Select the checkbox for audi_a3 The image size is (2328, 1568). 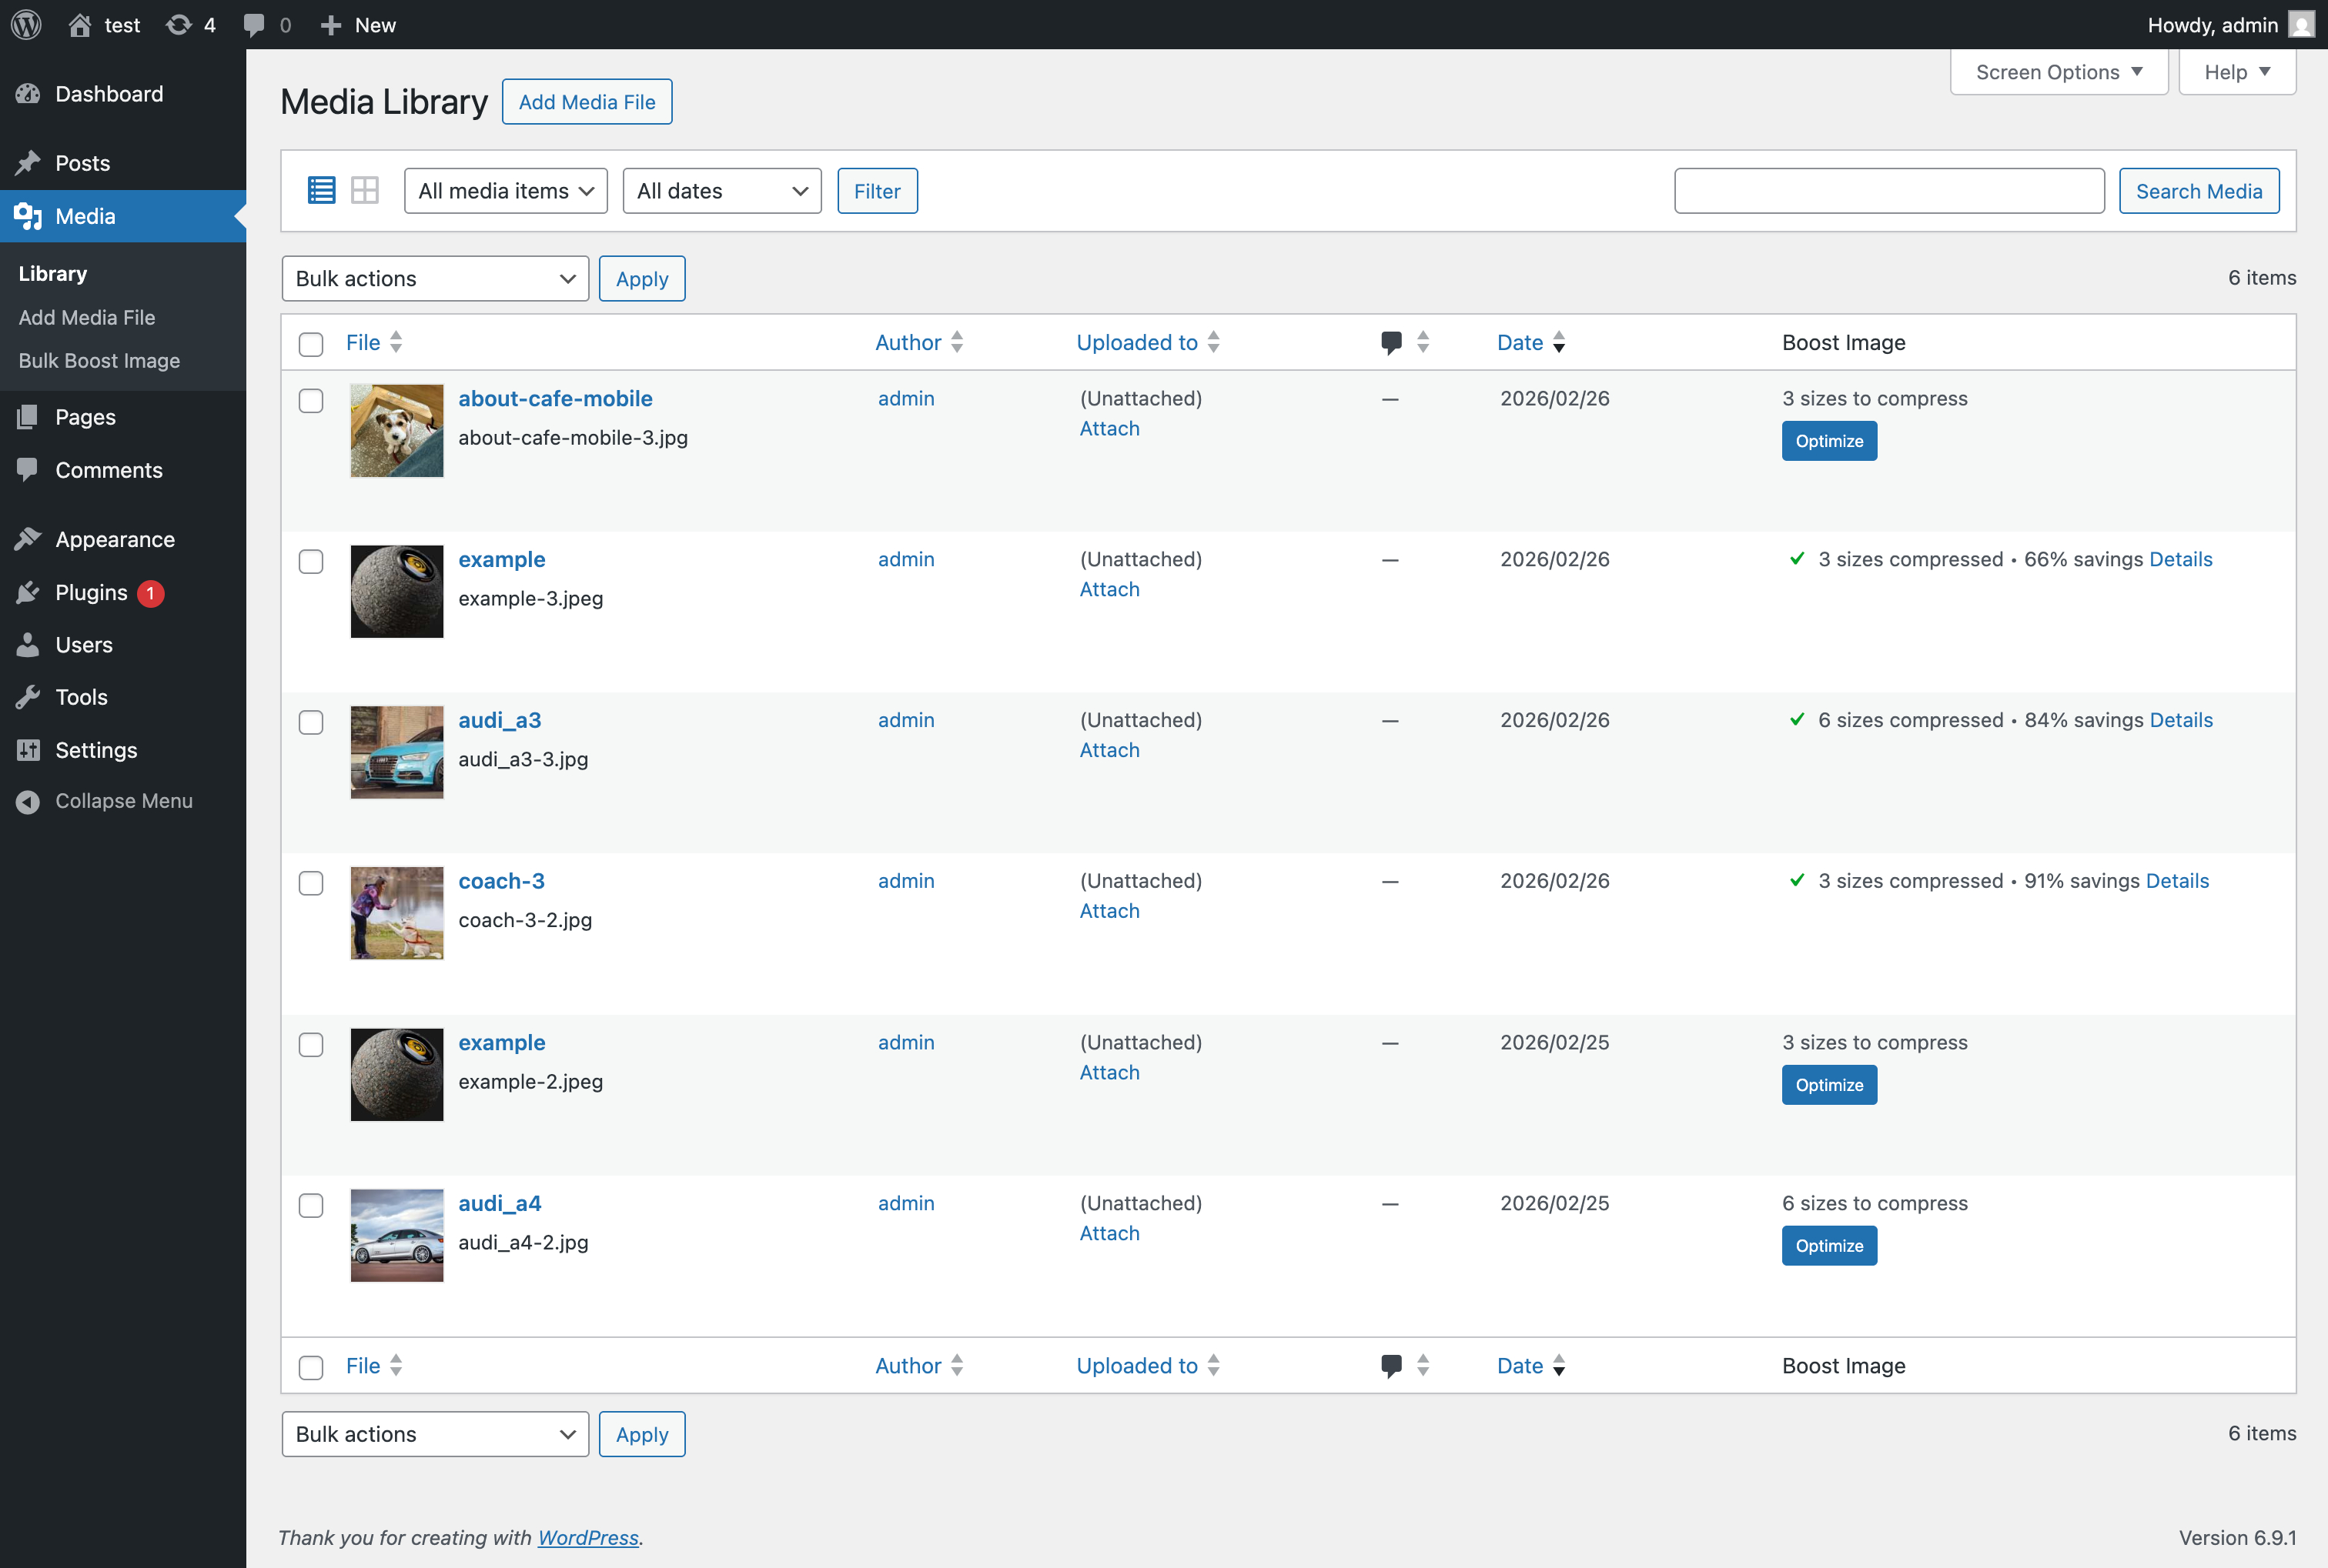pos(311,722)
